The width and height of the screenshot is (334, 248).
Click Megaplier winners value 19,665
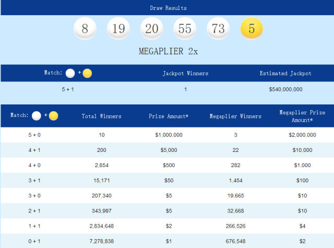click(235, 196)
